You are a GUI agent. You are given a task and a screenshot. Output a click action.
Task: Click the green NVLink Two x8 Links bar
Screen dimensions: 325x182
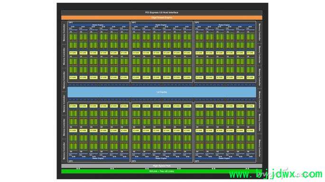[x=162, y=171]
